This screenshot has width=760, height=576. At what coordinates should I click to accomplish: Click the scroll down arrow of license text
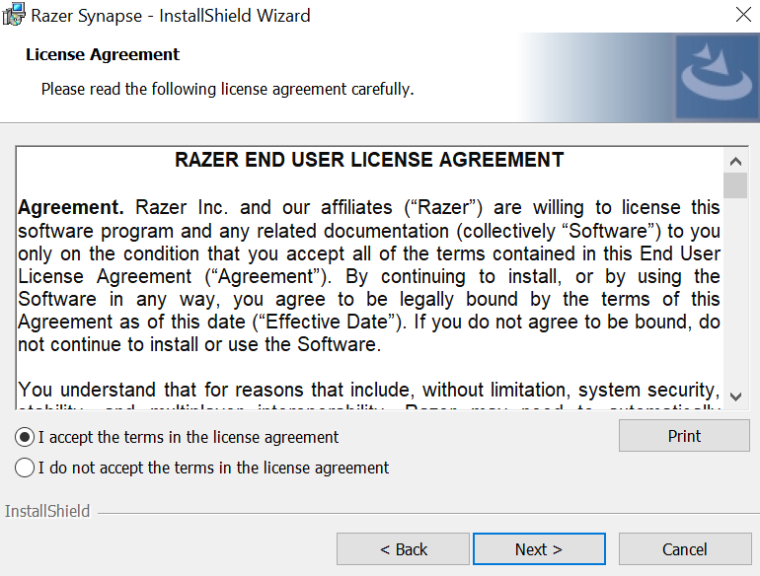click(x=735, y=396)
